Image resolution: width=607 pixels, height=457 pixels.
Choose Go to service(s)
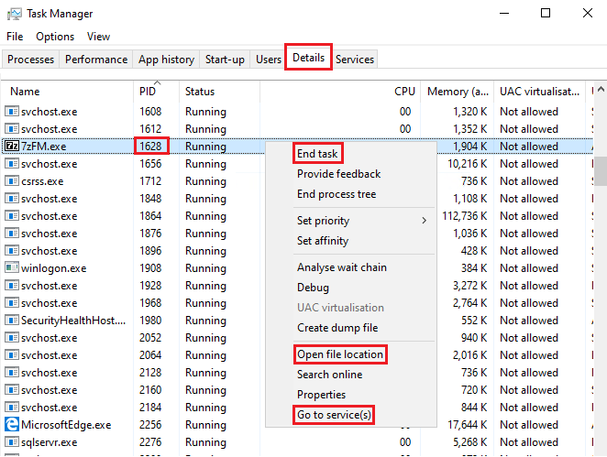[x=334, y=415]
